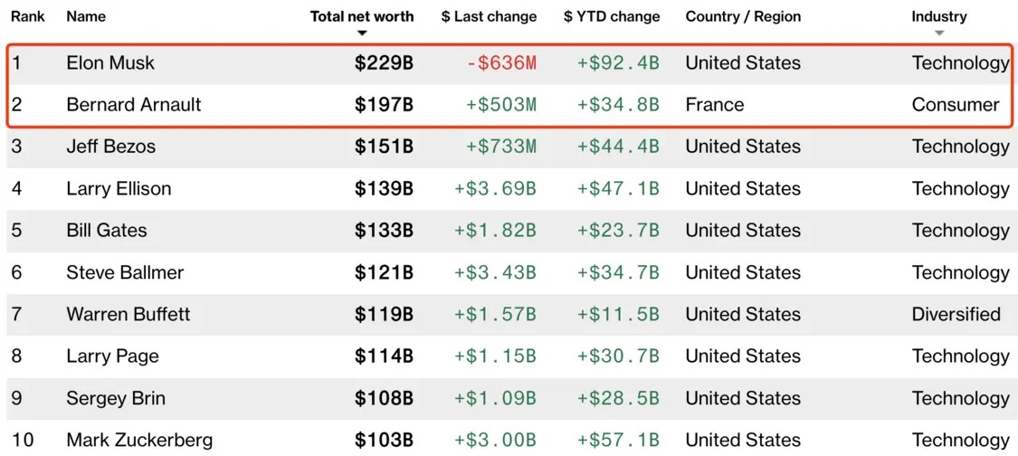Open Bernard Arnault's profile

tap(134, 105)
